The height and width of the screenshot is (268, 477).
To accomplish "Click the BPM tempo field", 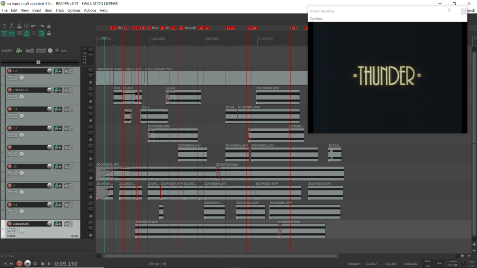I will tap(428, 263).
